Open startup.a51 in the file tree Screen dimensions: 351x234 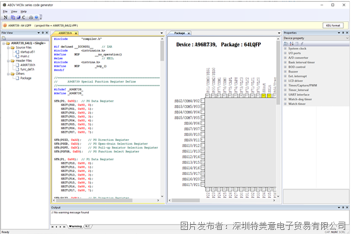click(x=27, y=51)
